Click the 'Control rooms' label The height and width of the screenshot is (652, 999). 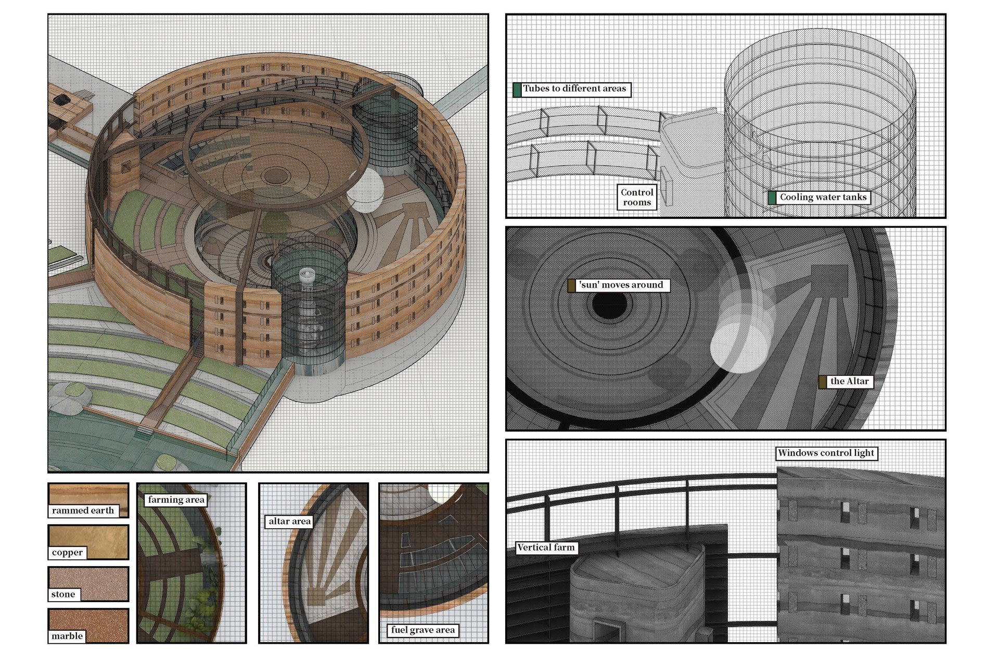click(x=637, y=197)
